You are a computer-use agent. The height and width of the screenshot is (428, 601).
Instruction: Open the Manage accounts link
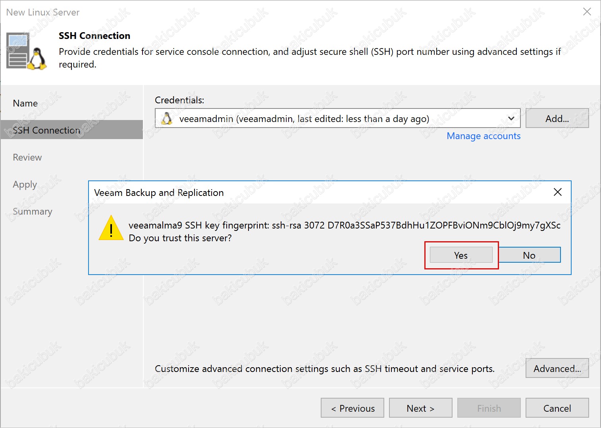pos(483,136)
